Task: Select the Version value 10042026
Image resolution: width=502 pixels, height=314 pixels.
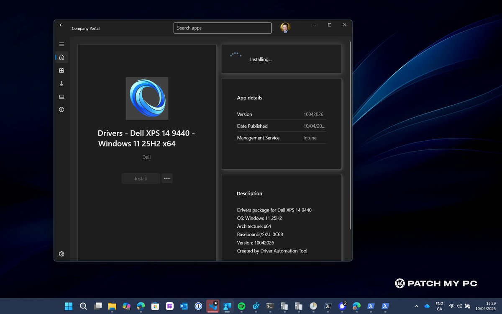Action: click(313, 114)
